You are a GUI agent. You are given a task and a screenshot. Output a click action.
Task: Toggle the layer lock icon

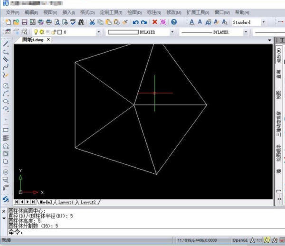pos(53,32)
